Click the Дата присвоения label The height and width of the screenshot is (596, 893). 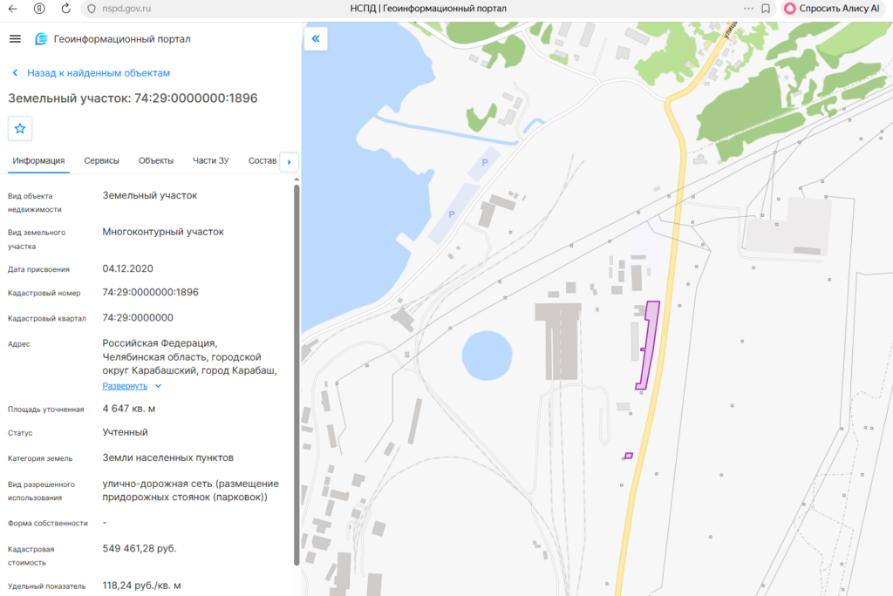(38, 269)
